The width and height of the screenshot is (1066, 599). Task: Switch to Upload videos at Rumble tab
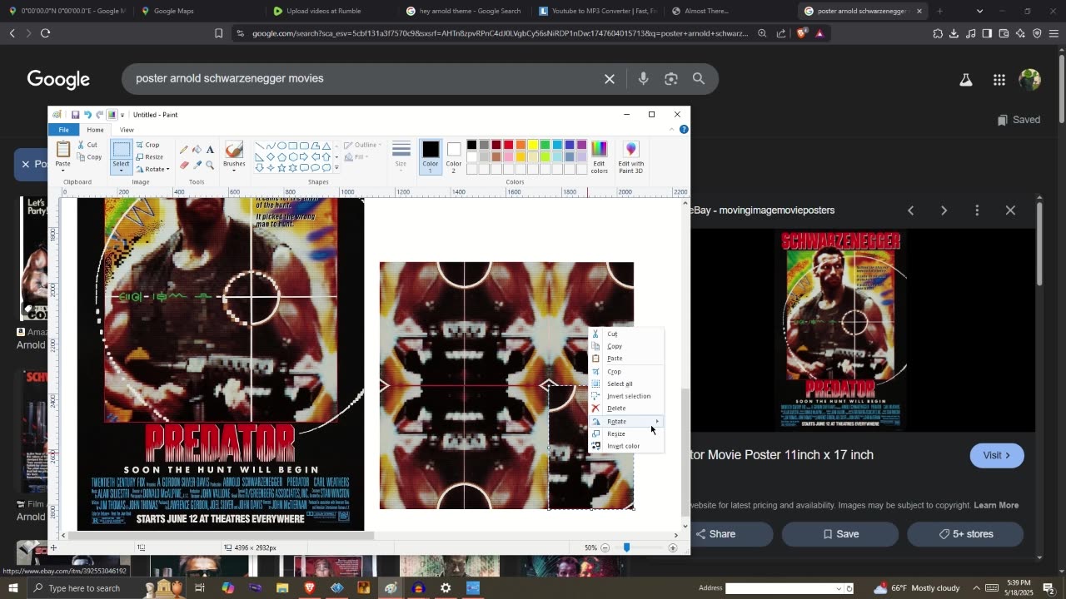[x=323, y=11]
